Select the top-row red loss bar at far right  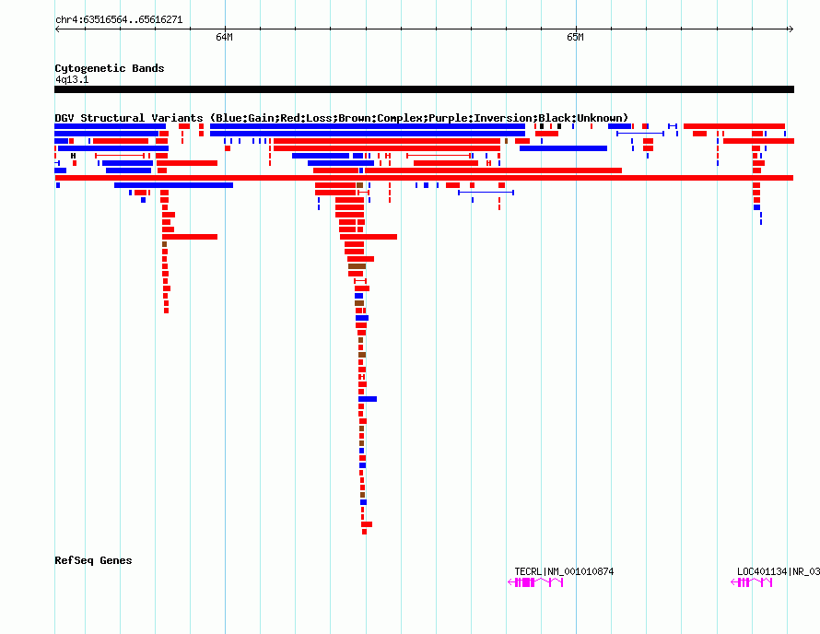tap(734, 126)
